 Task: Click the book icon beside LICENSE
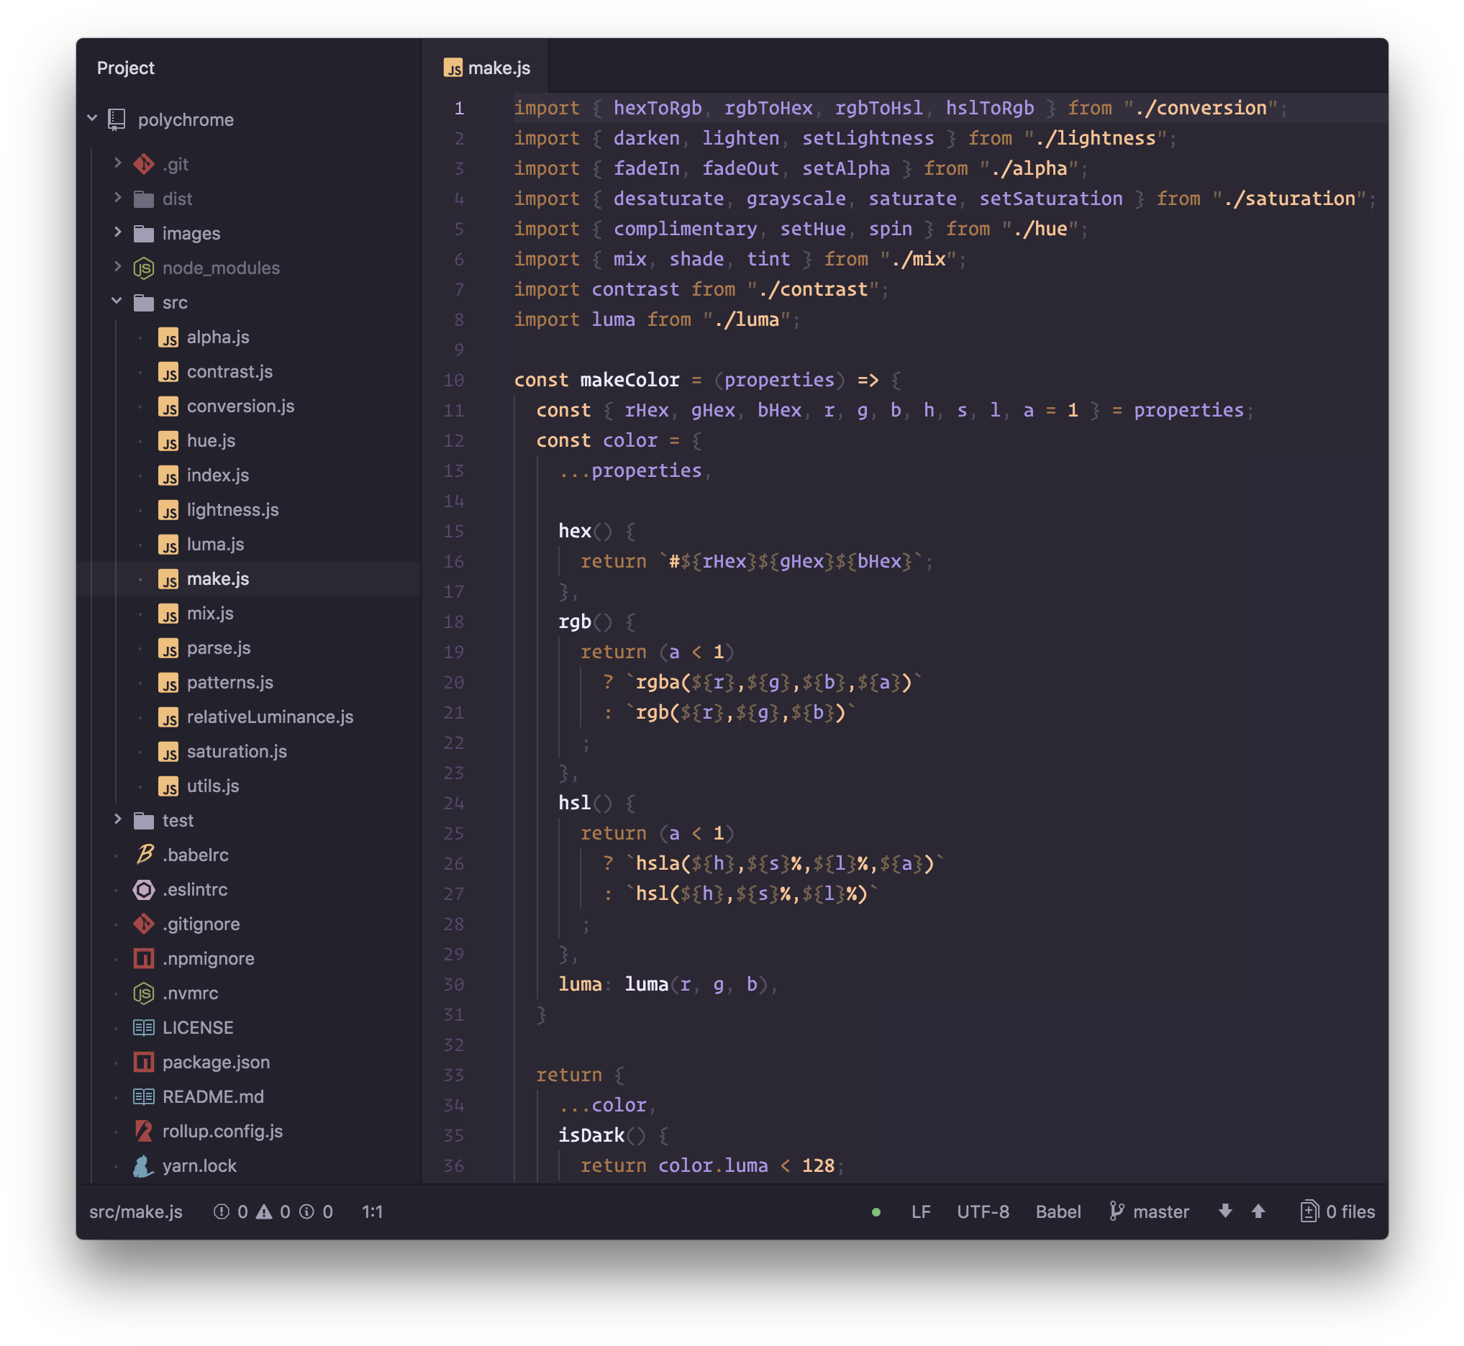[x=143, y=1028]
